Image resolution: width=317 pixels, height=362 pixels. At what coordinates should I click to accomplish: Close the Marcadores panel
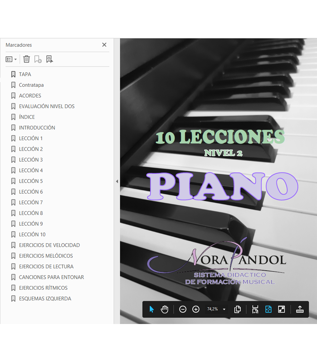[104, 45]
